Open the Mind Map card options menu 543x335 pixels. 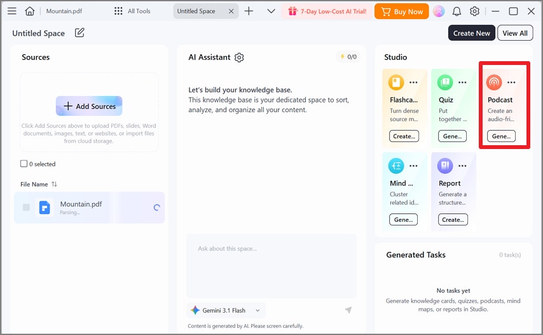pos(413,166)
